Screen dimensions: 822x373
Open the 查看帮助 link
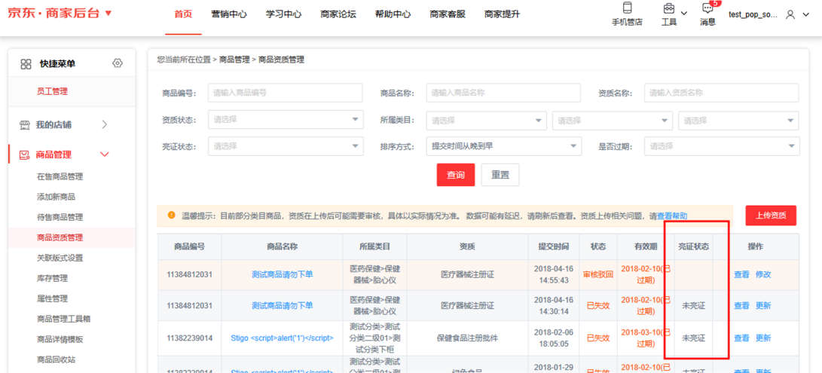(672, 216)
